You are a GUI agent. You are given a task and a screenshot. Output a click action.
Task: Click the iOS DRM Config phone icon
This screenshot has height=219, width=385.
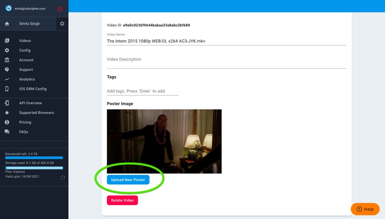[x=7, y=89]
